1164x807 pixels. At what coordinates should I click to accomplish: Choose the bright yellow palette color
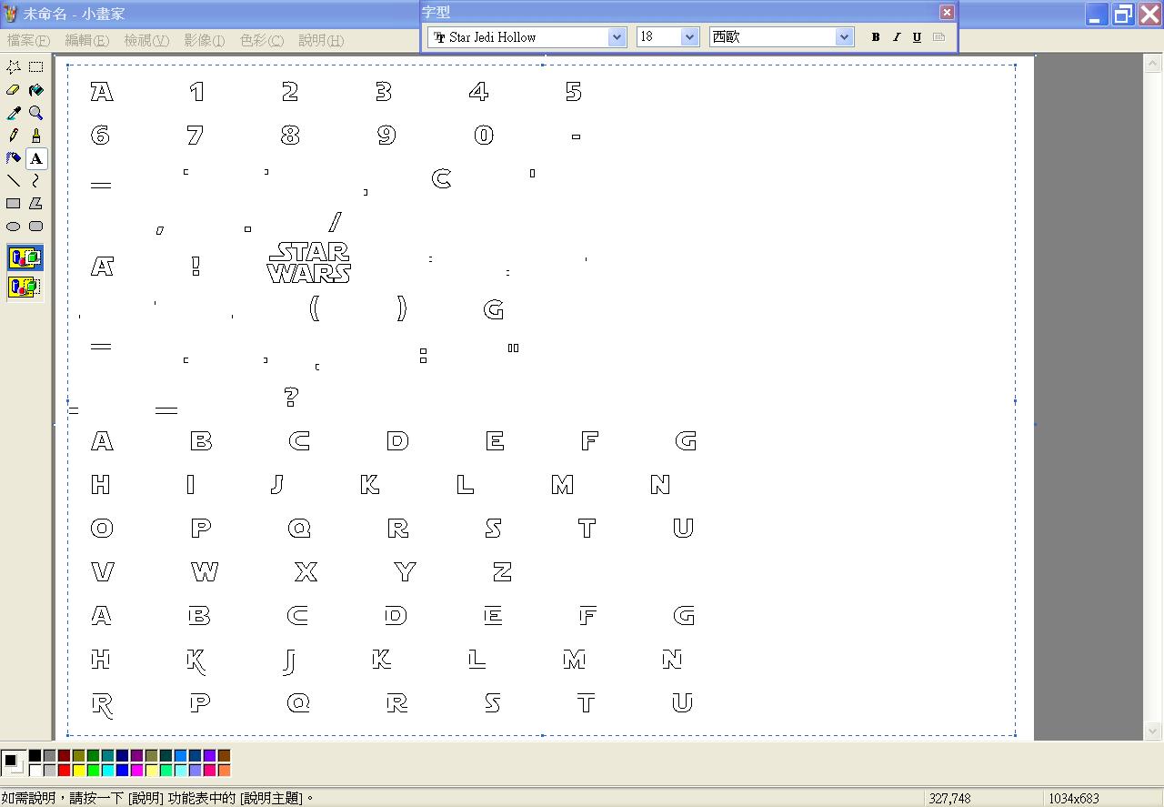pyautogui.click(x=78, y=771)
